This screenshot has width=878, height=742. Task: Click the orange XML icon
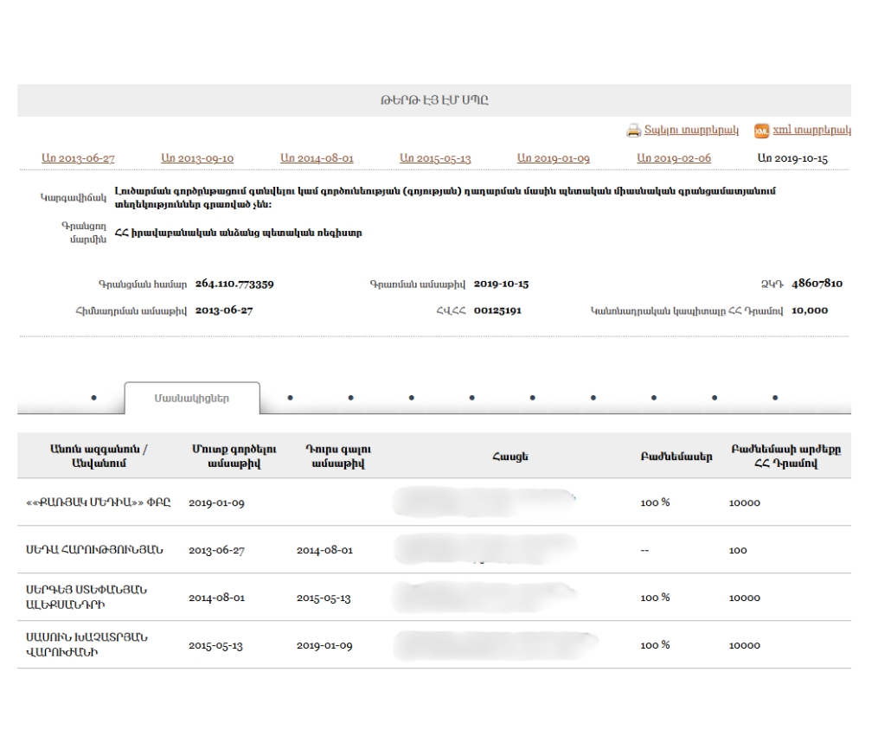pyautogui.click(x=761, y=131)
